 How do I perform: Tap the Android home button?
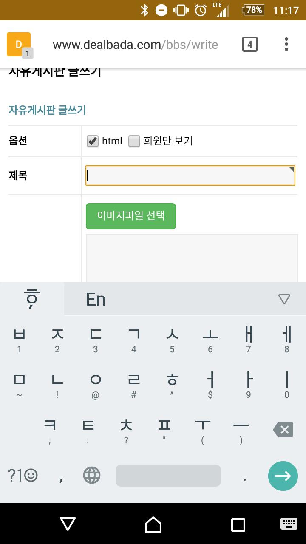pyautogui.click(x=153, y=524)
